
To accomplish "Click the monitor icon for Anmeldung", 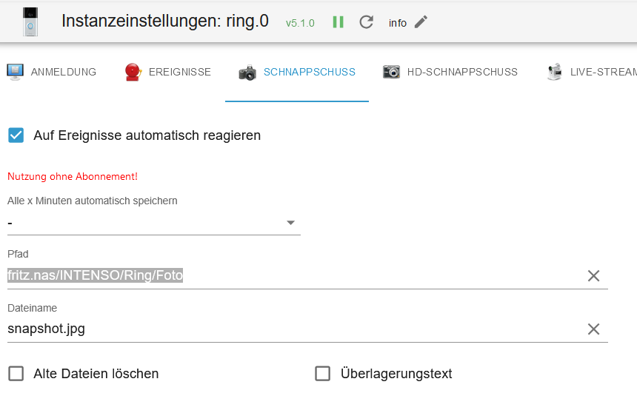I will click(15, 72).
